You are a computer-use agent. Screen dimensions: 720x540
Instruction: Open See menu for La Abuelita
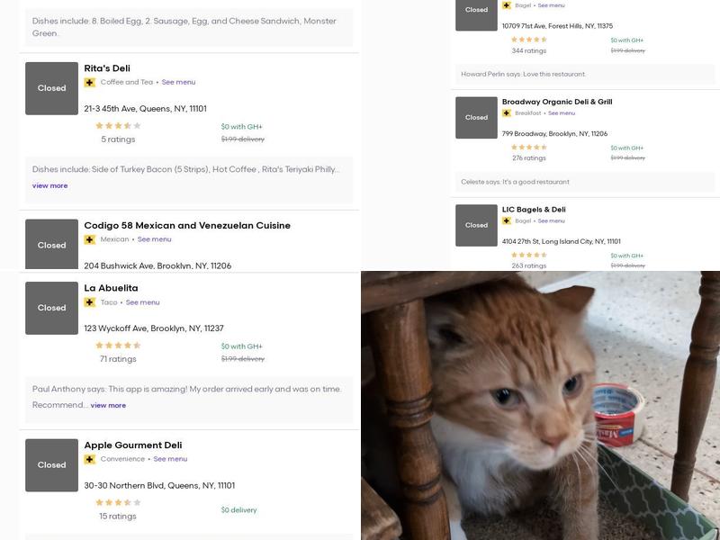pyautogui.click(x=142, y=302)
